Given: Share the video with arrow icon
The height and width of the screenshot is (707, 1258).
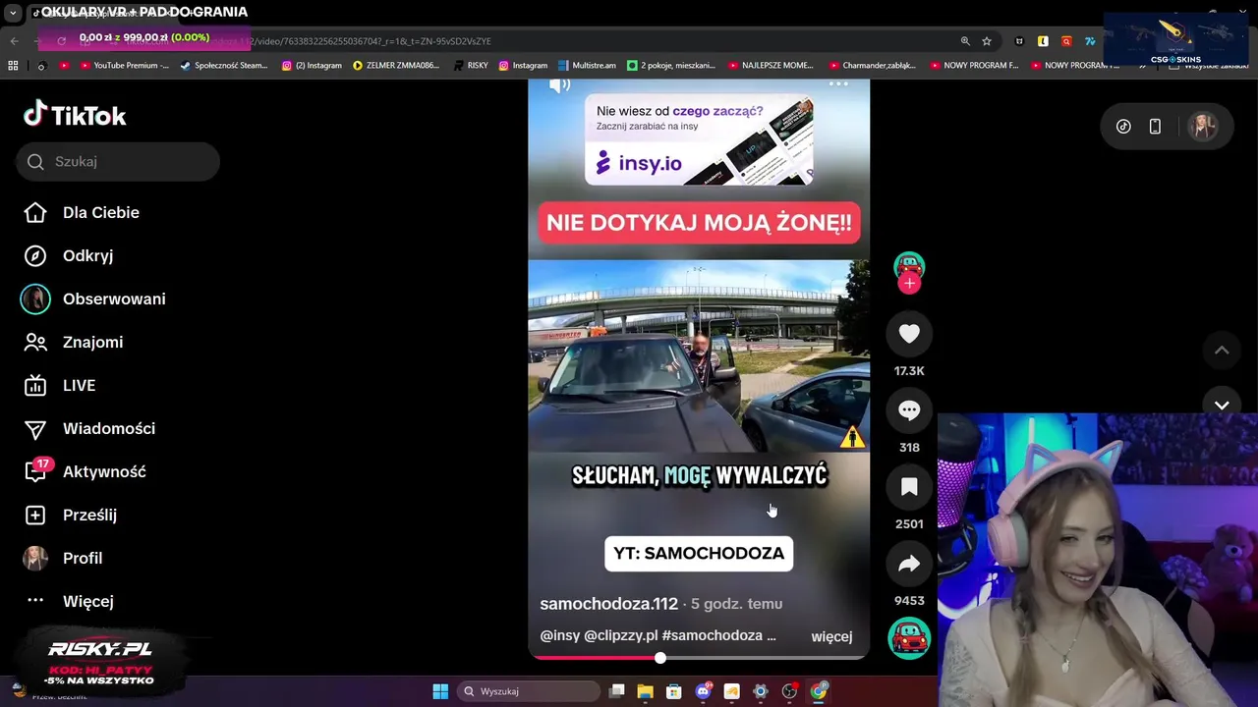Looking at the screenshot, I should click(909, 564).
